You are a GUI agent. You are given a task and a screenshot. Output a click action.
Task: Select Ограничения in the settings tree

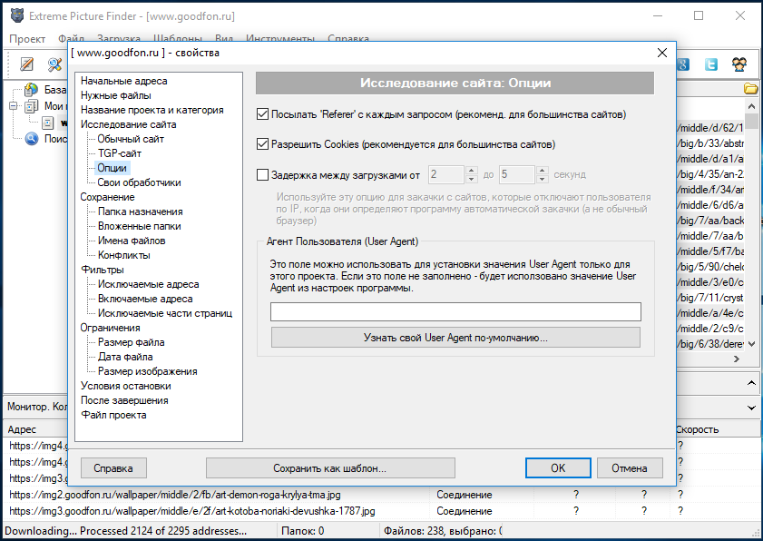pos(111,328)
